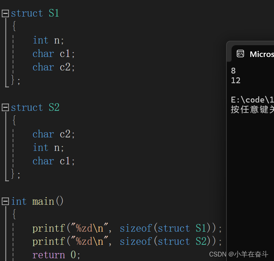Viewport: 274px width, 261px height.
Task: Collapse the struct S1 code block
Action: tap(5, 13)
